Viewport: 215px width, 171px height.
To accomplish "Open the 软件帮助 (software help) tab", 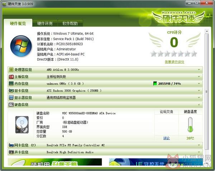I will pos(70,23).
